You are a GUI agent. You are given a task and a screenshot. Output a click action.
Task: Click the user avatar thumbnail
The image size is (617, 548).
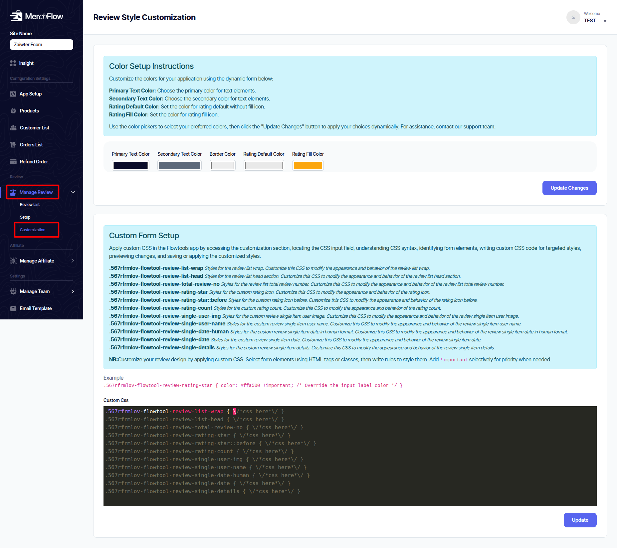[573, 17]
